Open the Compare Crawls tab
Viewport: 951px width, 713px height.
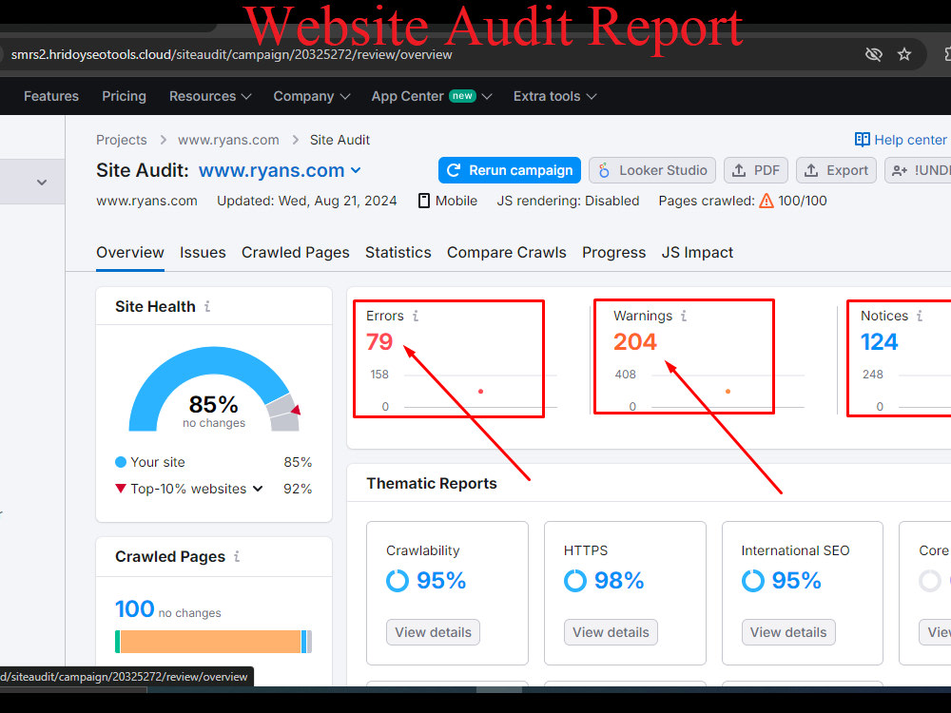tap(507, 252)
